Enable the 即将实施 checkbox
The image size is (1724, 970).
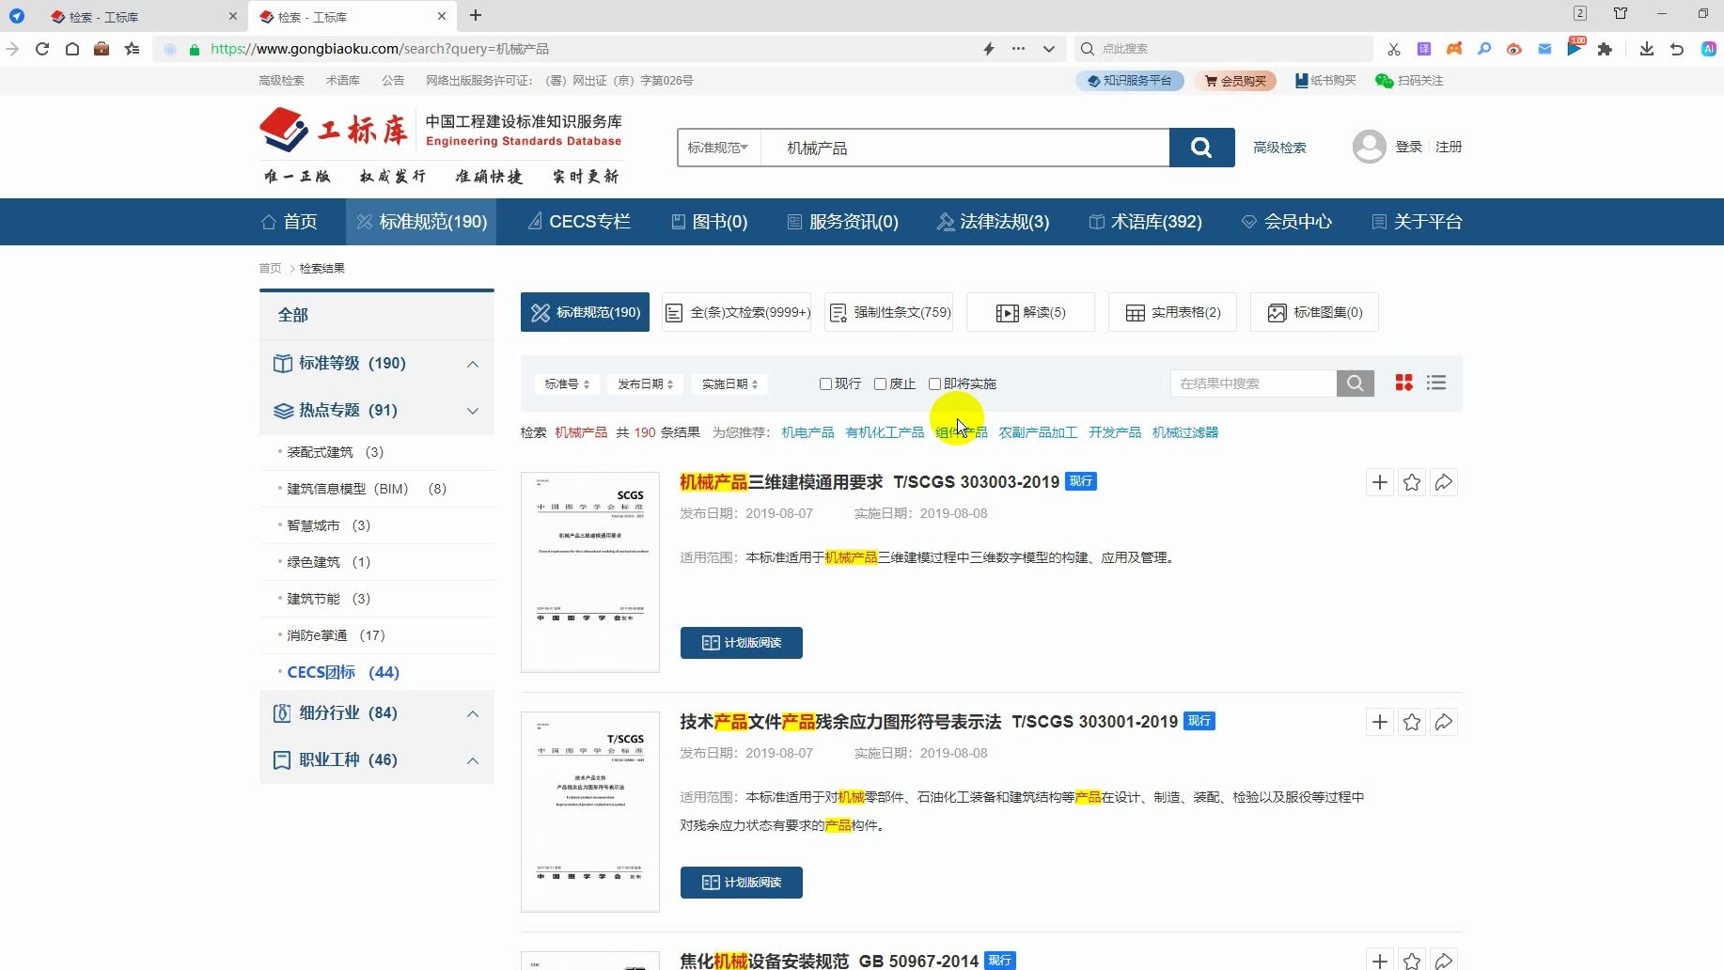click(934, 383)
